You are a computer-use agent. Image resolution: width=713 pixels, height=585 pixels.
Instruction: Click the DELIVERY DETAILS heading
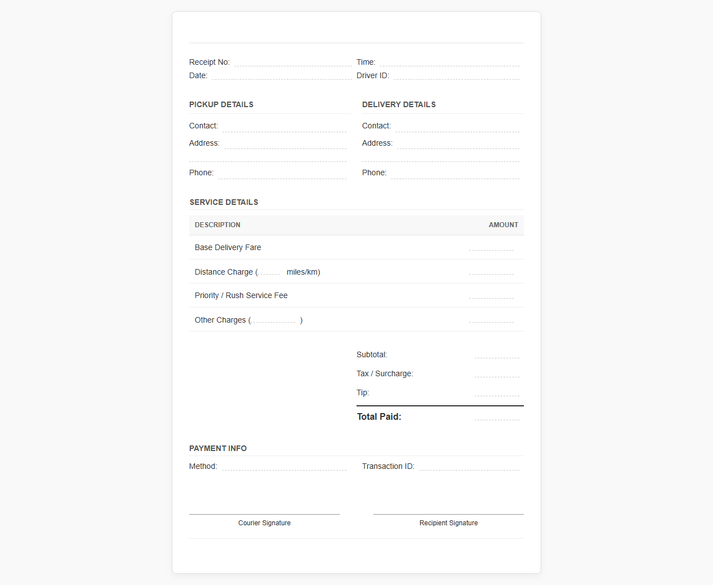tap(399, 104)
